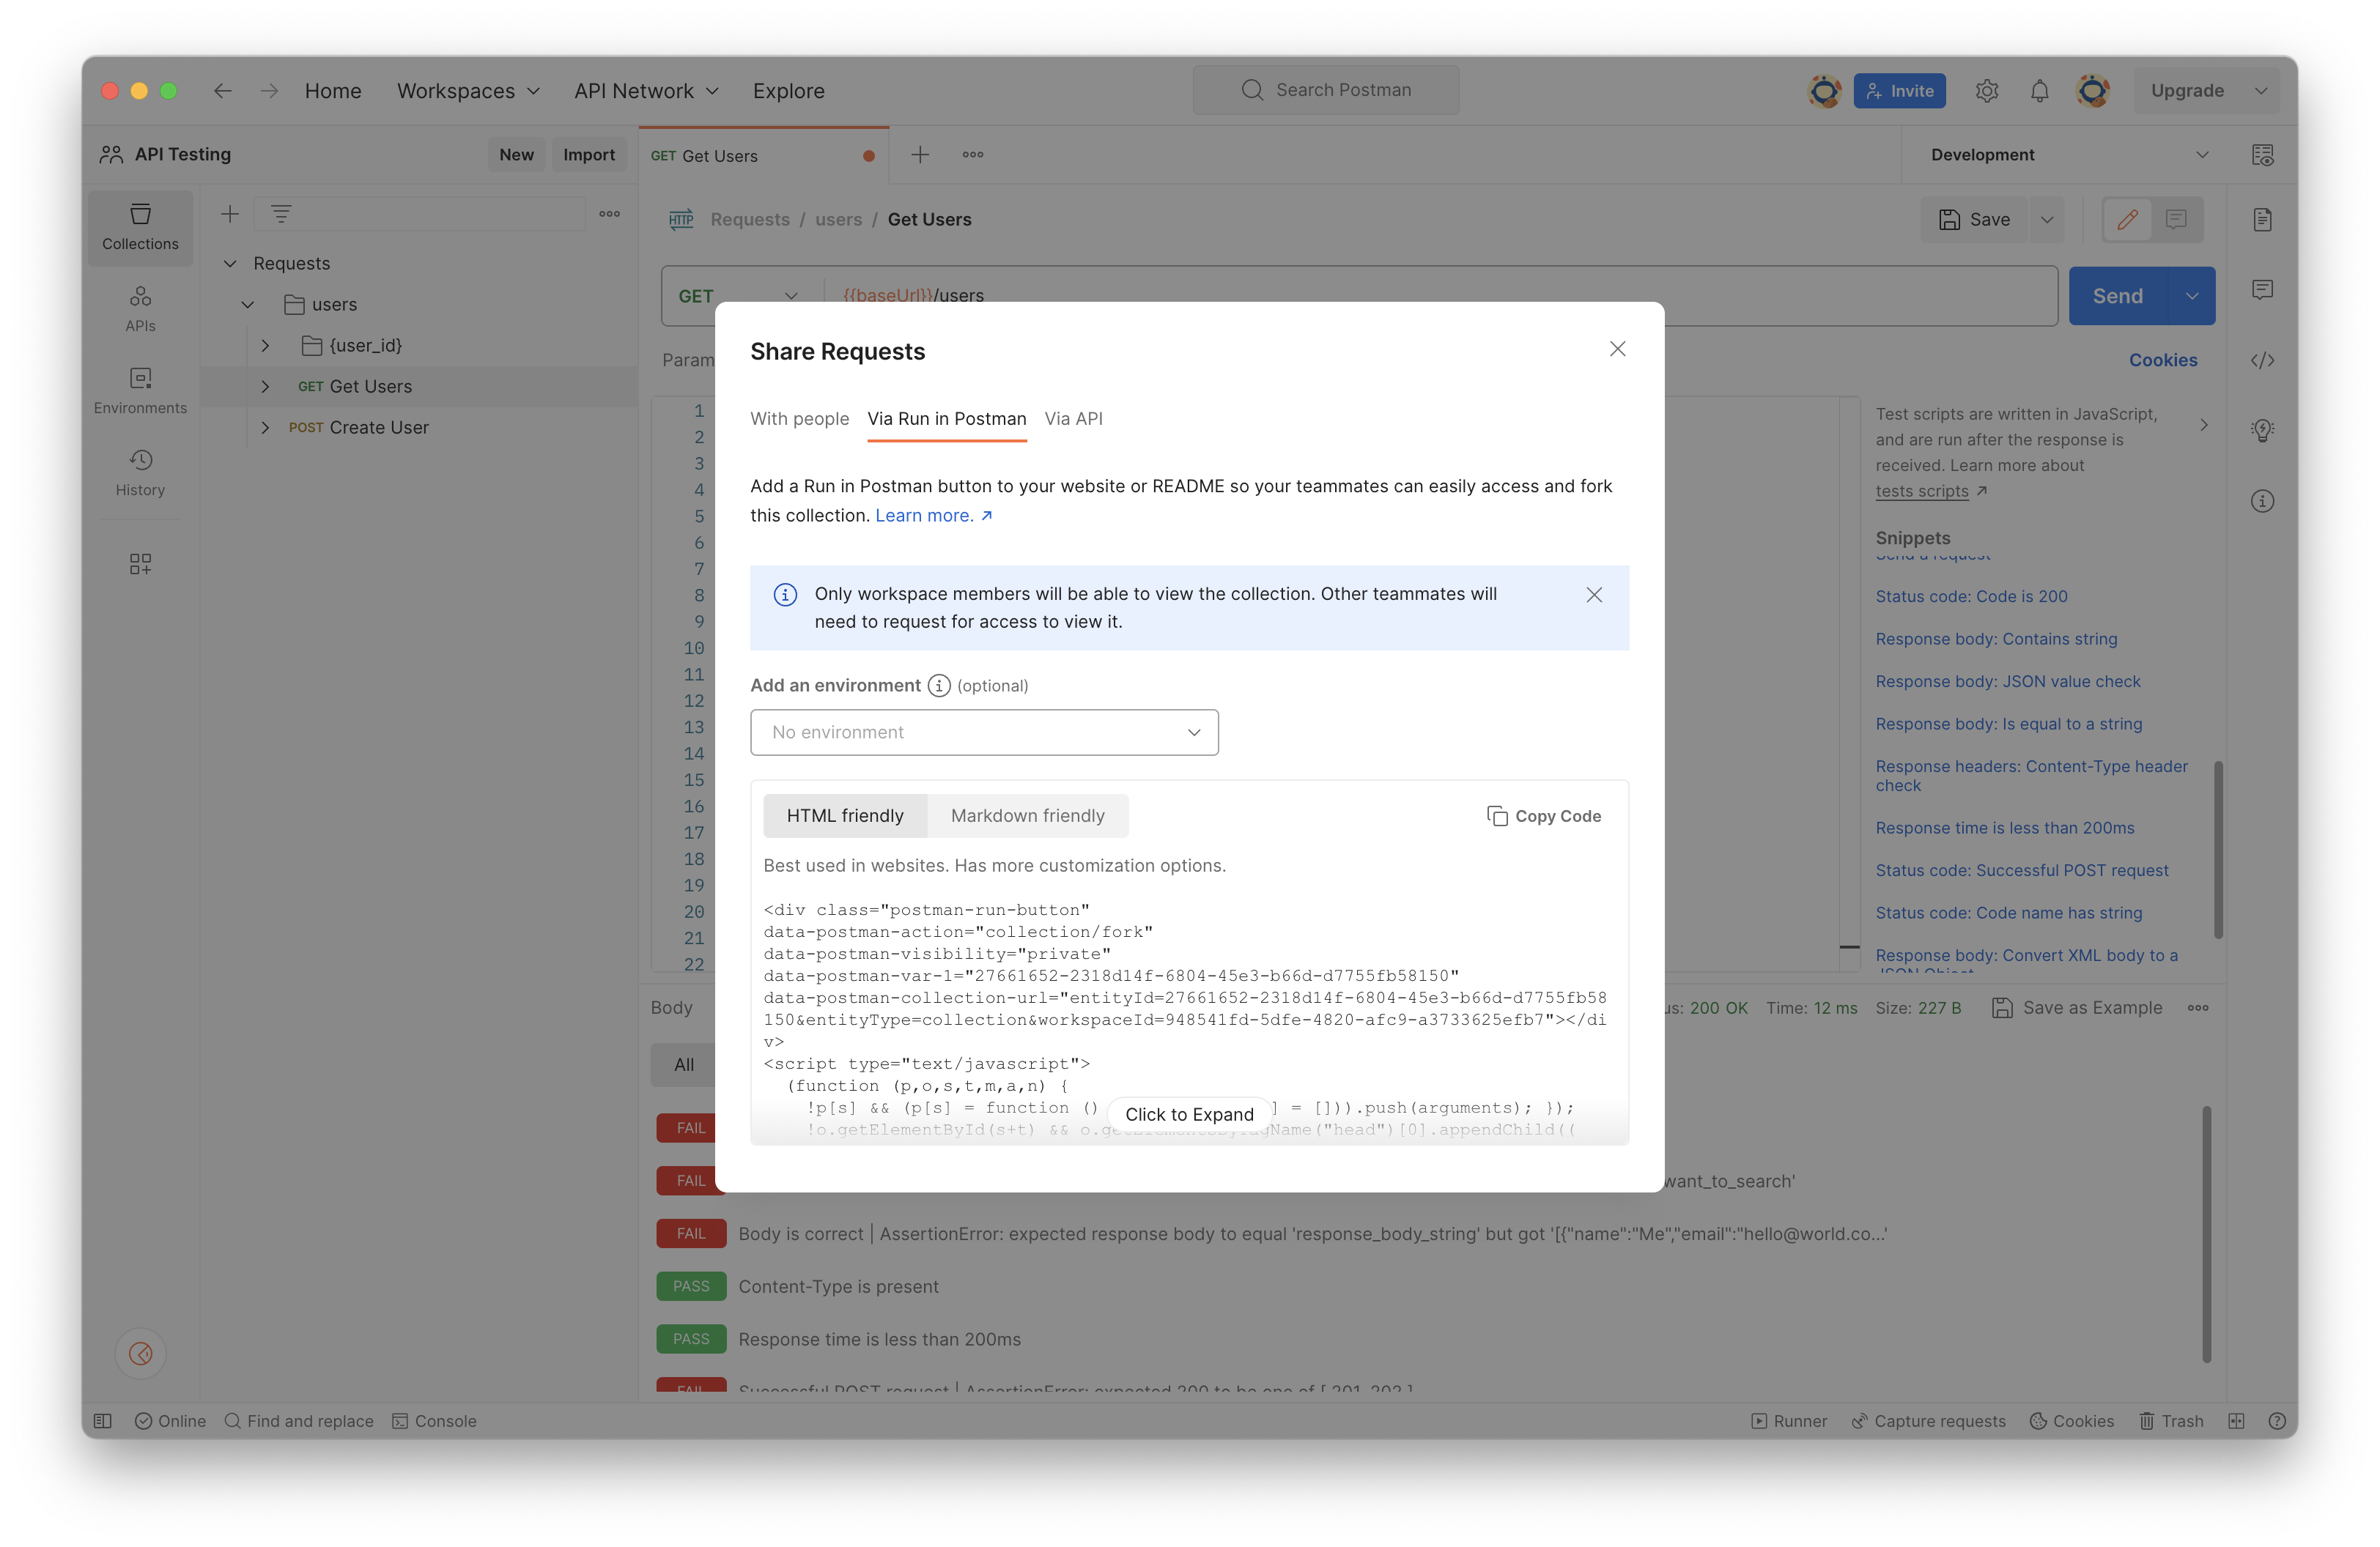
Task: Open the History sidebar panel
Action: 140,472
